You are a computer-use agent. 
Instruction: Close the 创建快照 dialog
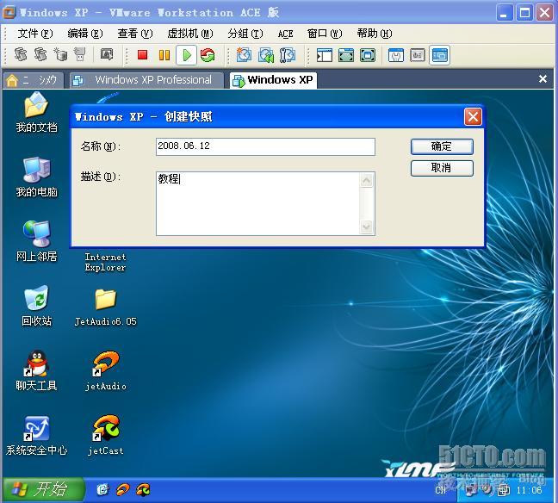coord(473,116)
